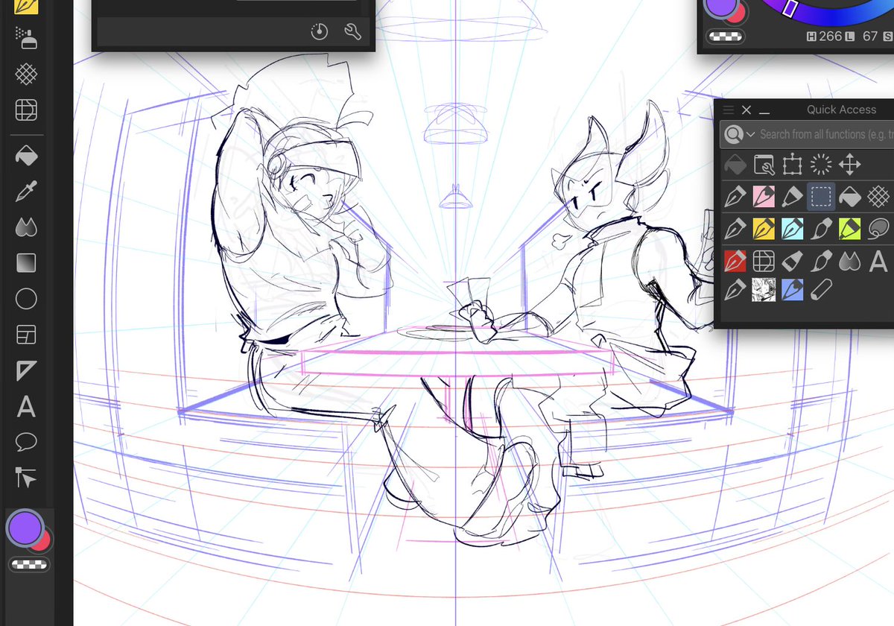Select the Decoration crosshatch tool in left toolbar
This screenshot has height=626, width=894.
[x=26, y=74]
